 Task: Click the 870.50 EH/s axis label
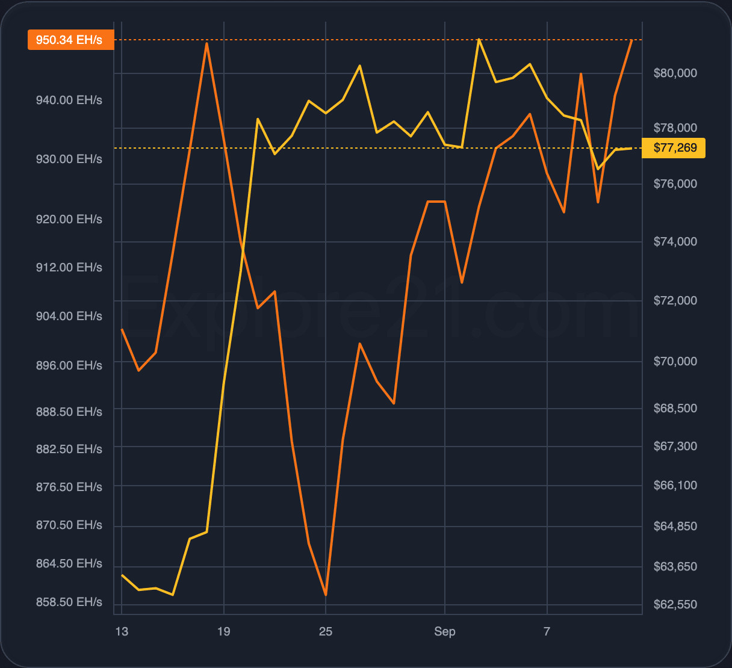[x=69, y=525]
